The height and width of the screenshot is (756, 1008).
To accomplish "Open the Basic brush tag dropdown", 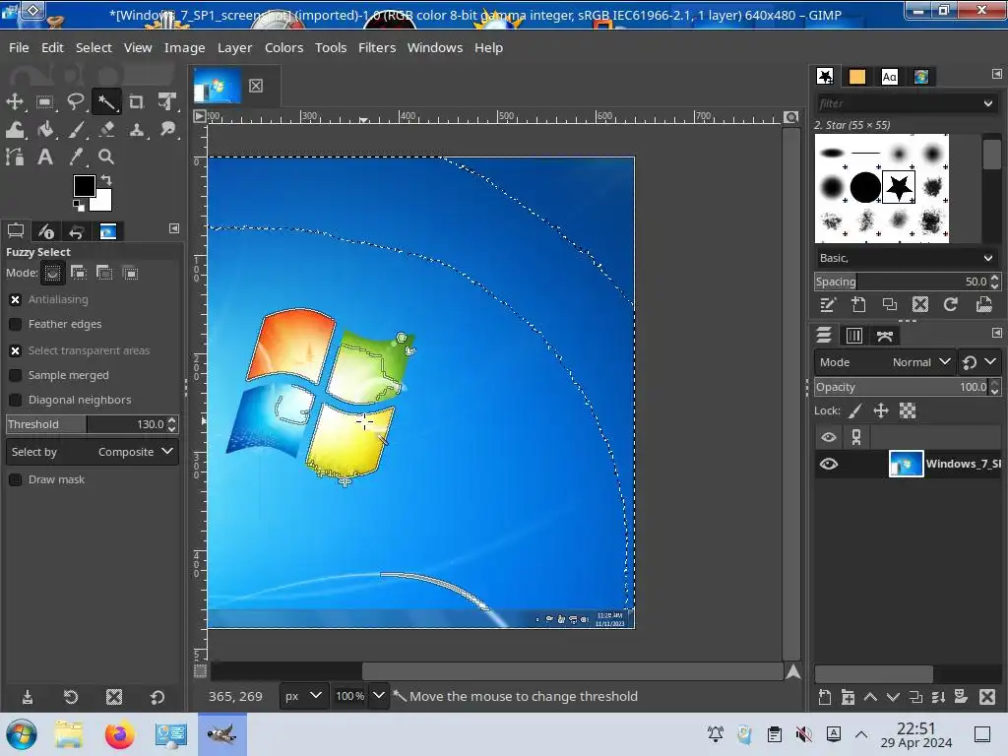I will (x=906, y=258).
